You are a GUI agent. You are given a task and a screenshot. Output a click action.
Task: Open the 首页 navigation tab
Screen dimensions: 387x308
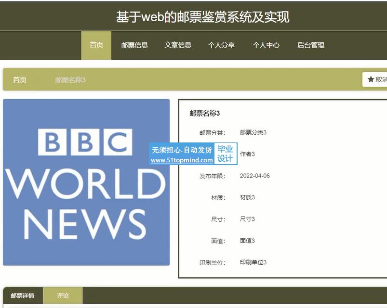[x=96, y=45]
